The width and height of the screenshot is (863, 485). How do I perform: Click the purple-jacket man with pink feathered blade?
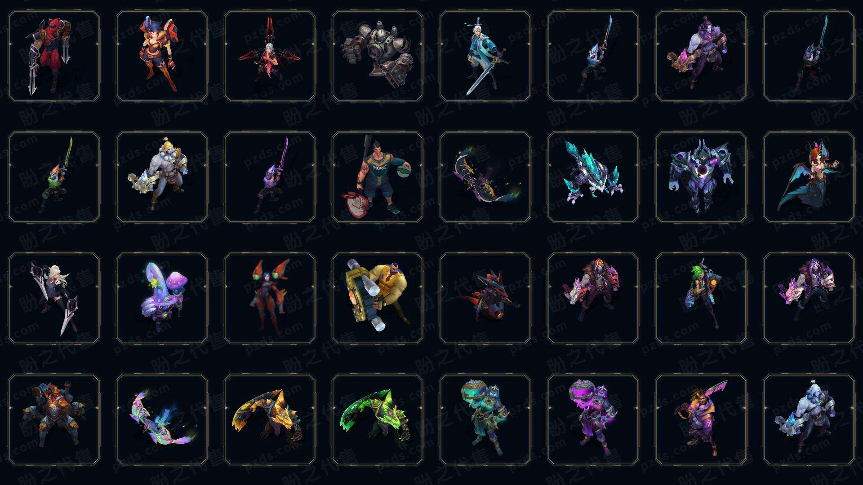701,420
